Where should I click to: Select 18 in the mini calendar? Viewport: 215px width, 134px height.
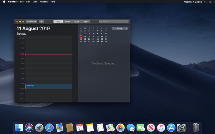[x=81, y=39]
